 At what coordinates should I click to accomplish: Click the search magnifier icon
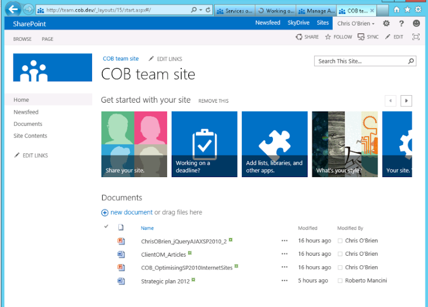pos(411,61)
